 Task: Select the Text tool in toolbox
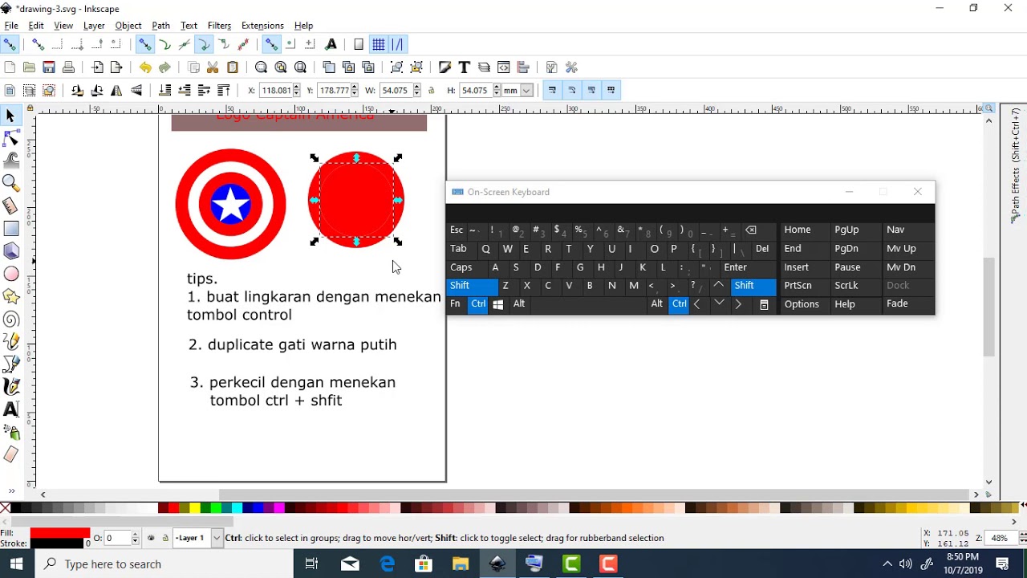[11, 409]
